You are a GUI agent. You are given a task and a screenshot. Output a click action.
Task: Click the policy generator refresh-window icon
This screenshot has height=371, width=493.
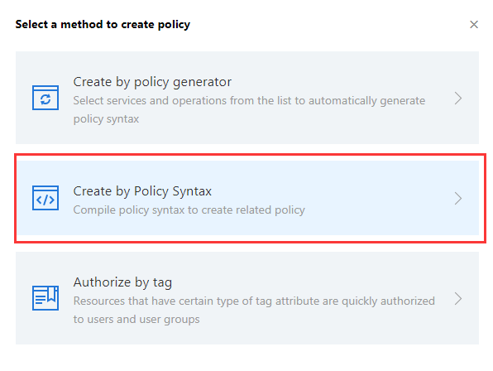(45, 98)
